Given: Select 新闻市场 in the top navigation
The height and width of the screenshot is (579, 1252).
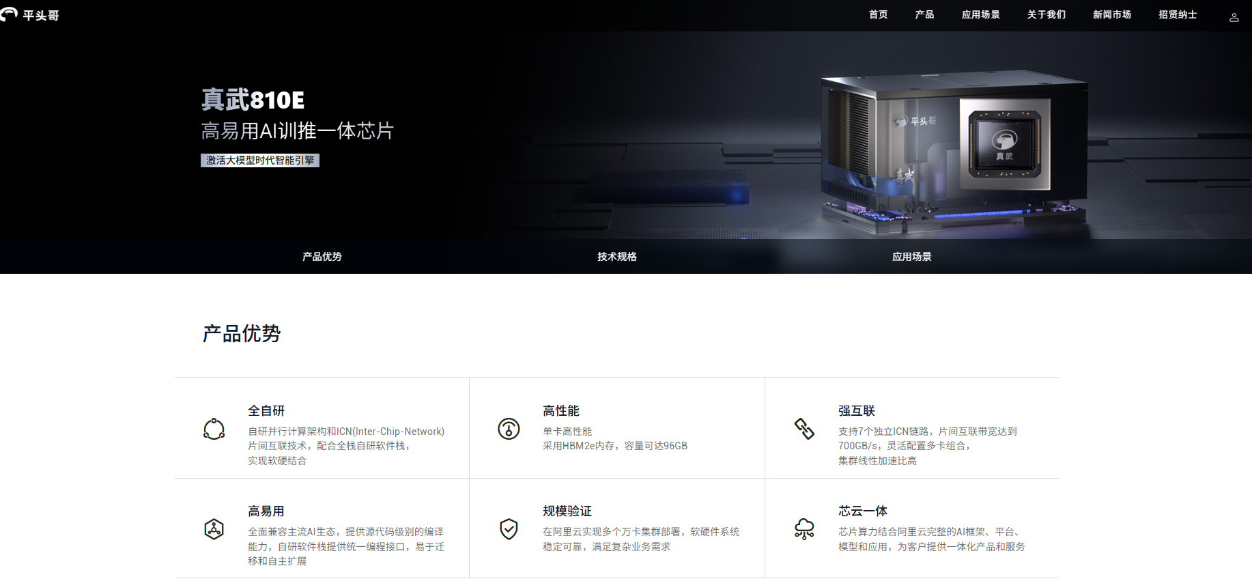Looking at the screenshot, I should pyautogui.click(x=1111, y=15).
